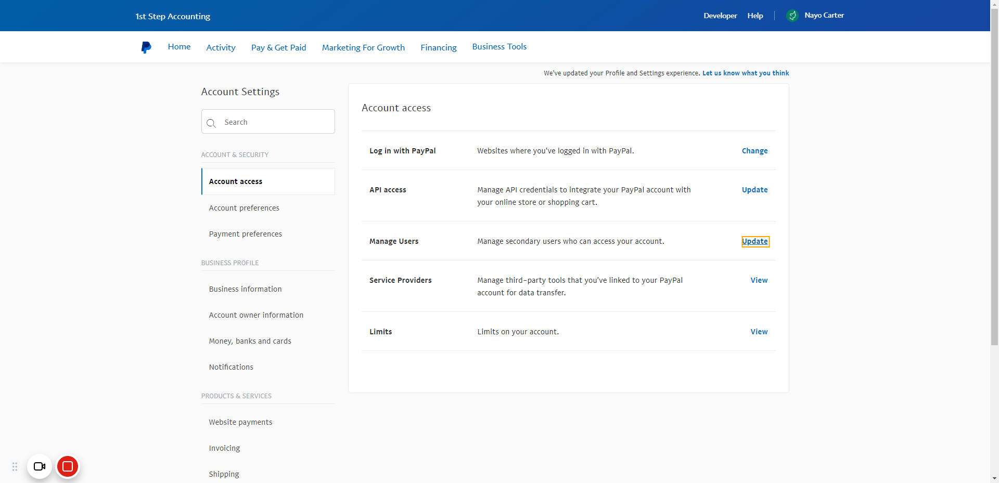Click the page vertical scrollbar thumb

point(994,177)
